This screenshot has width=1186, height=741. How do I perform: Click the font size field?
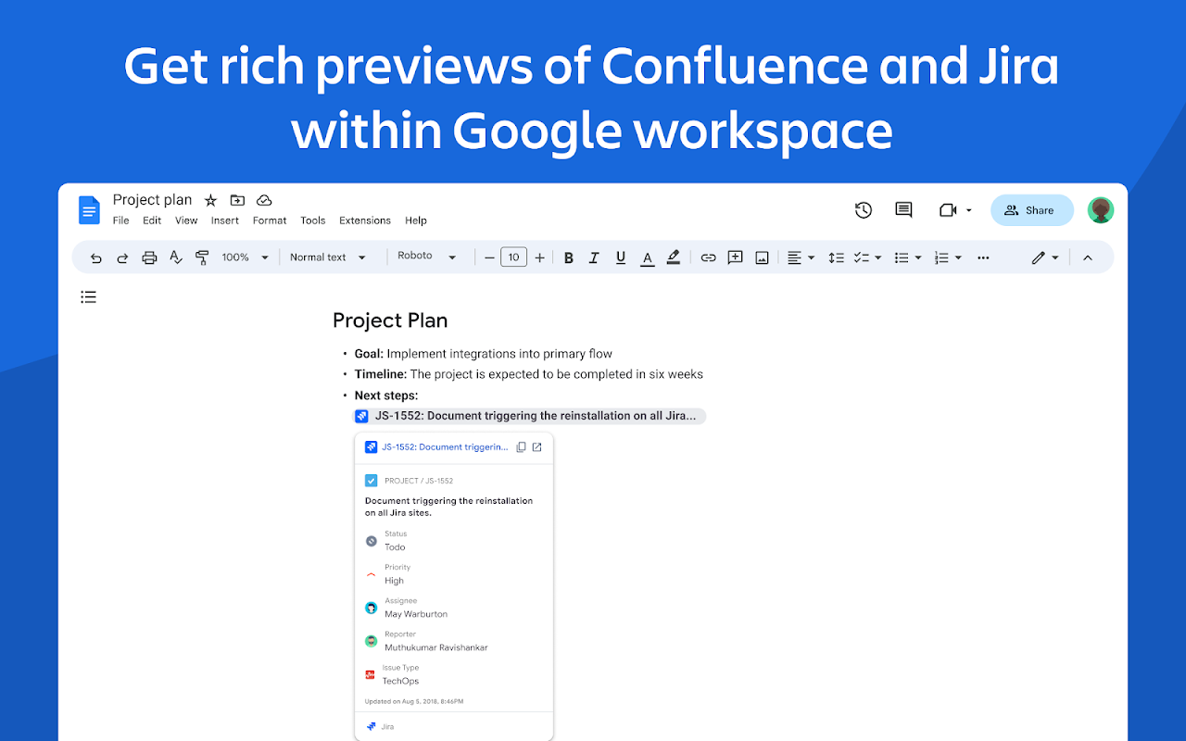coord(514,257)
